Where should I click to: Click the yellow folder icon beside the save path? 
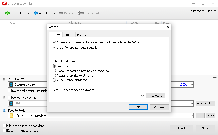[11, 116]
